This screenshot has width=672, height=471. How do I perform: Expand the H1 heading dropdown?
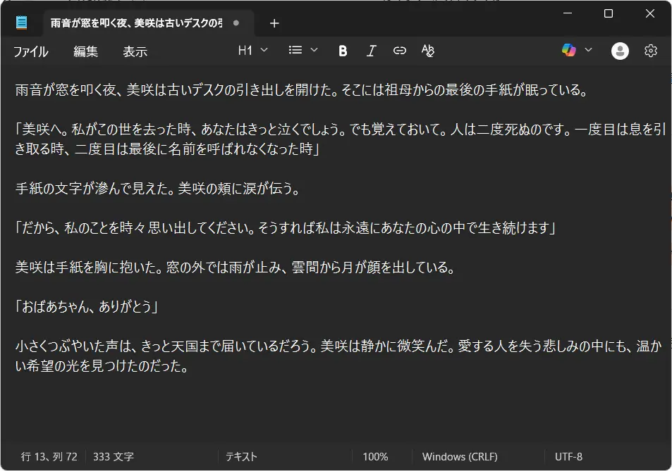click(253, 50)
